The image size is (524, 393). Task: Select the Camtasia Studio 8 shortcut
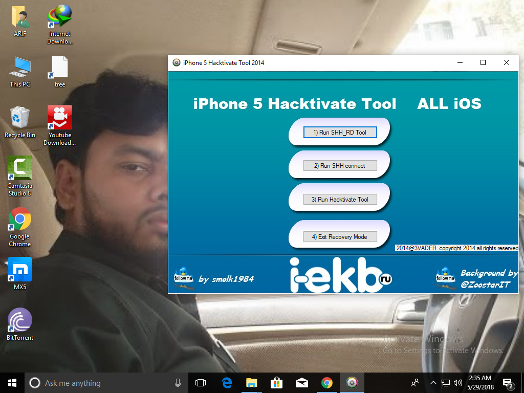tap(20, 177)
